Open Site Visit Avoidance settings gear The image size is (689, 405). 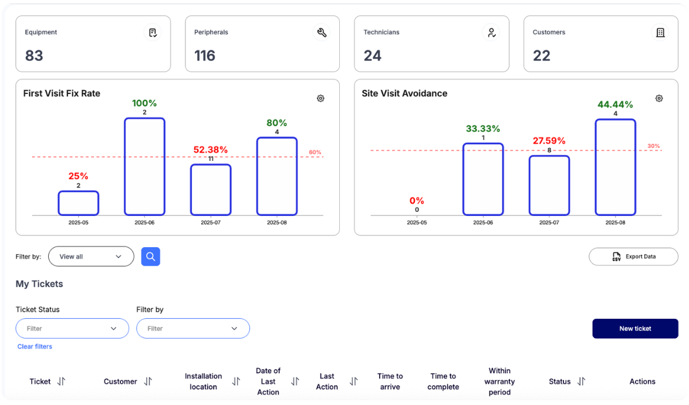tap(659, 99)
